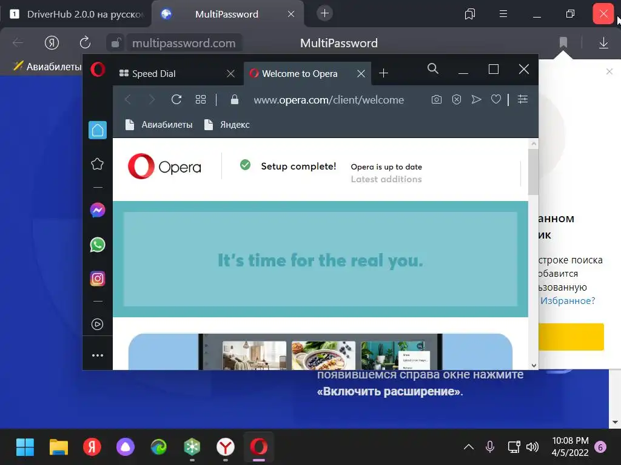Image resolution: width=621 pixels, height=465 pixels.
Task: Take snapshot with camera icon
Action: [x=437, y=99]
